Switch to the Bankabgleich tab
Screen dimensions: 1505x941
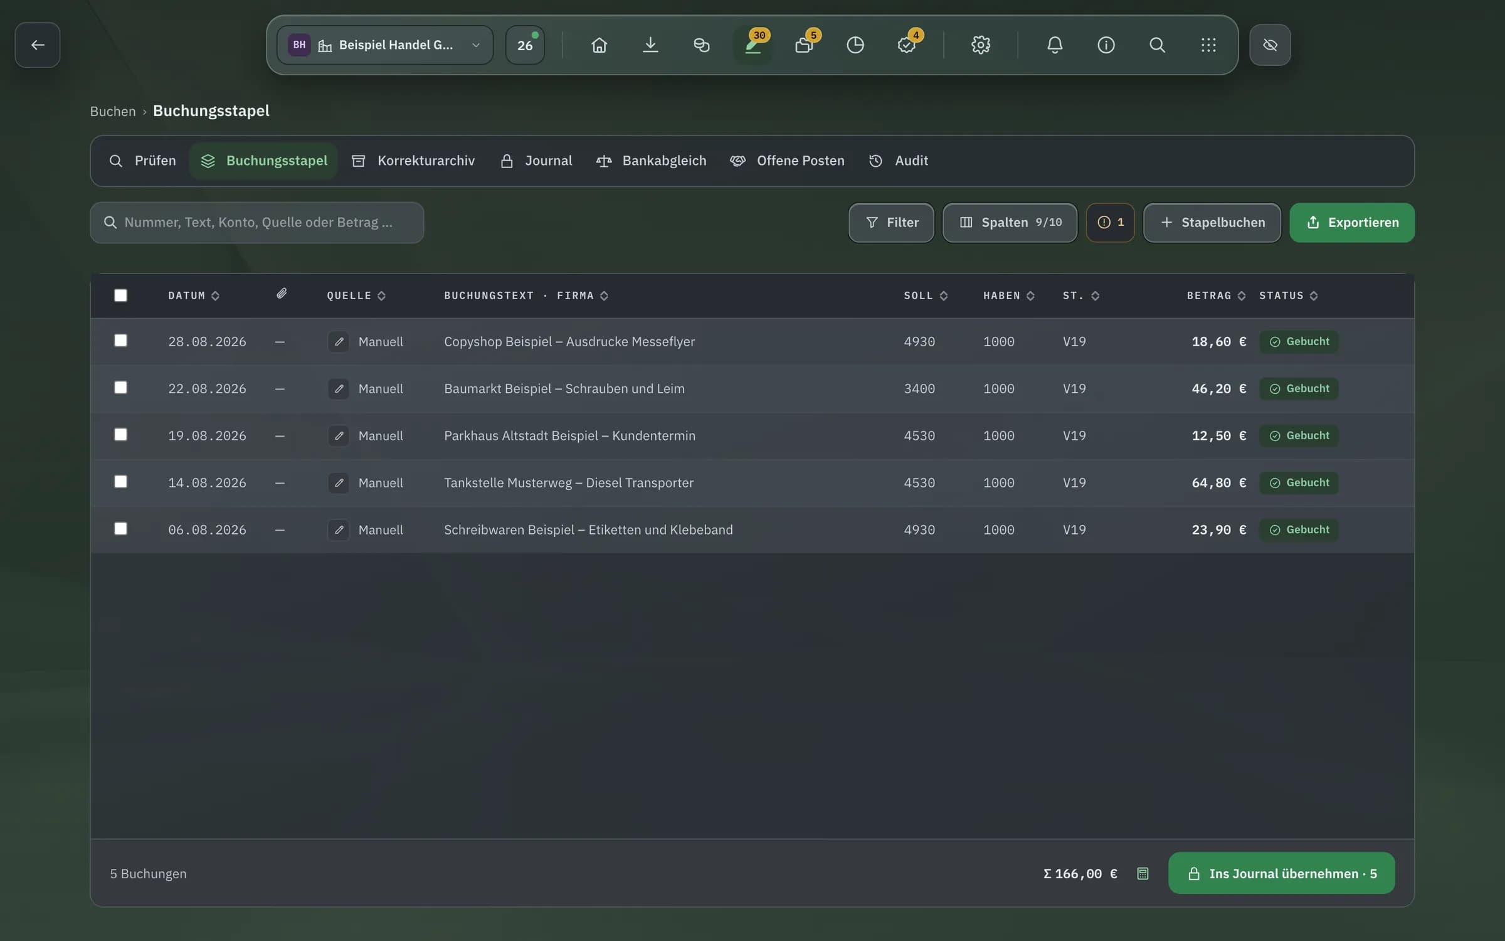click(651, 161)
